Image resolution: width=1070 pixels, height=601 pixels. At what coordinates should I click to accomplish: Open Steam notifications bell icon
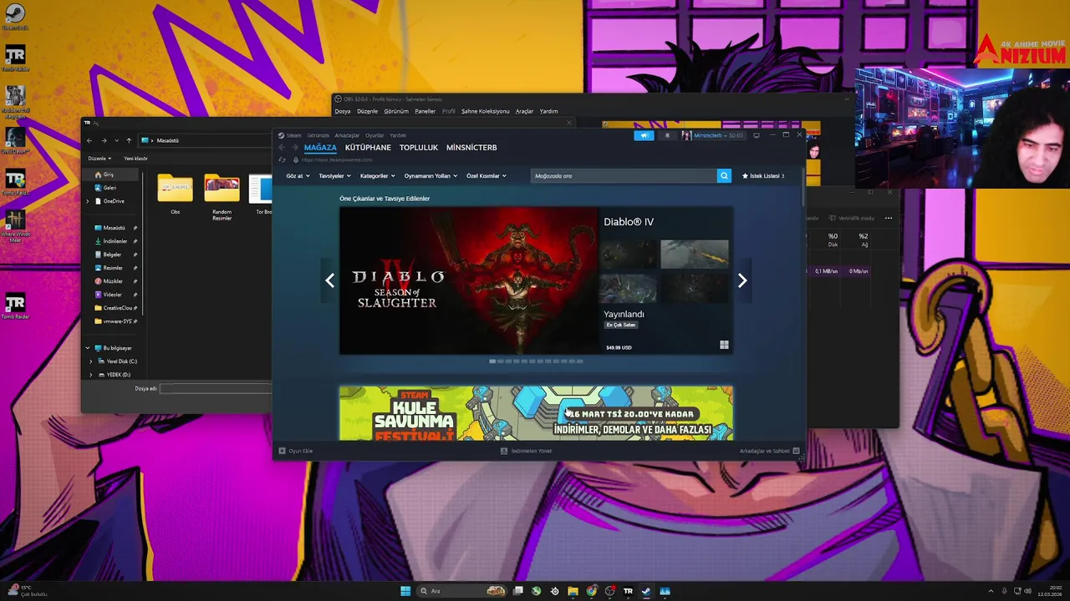pyautogui.click(x=667, y=135)
